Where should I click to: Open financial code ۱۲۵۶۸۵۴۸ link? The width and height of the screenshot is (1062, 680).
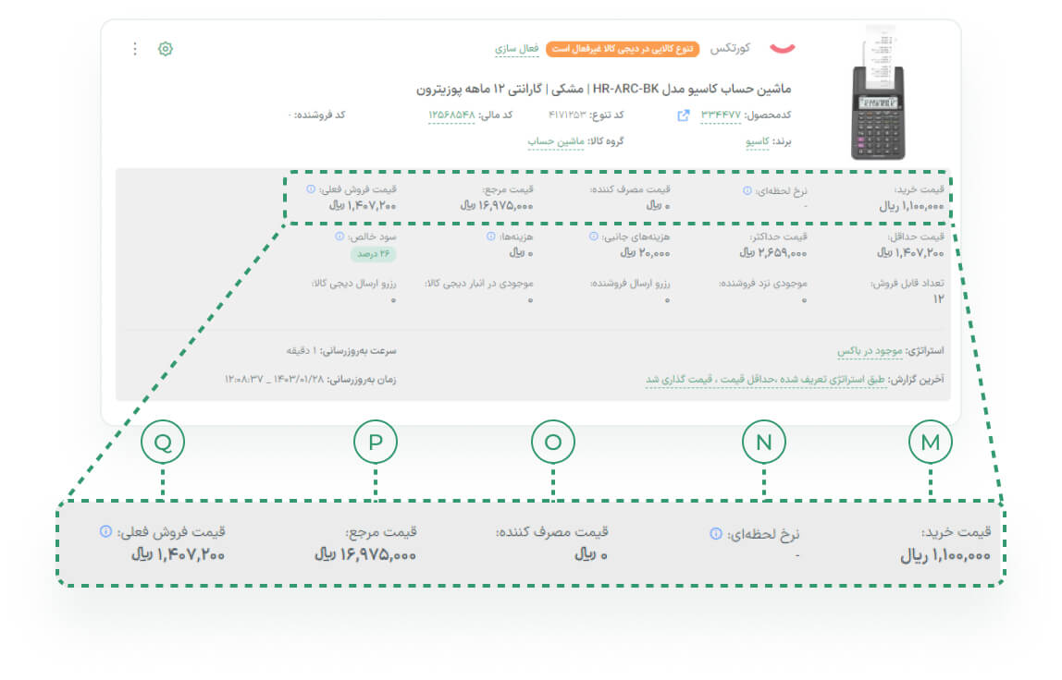click(x=451, y=115)
